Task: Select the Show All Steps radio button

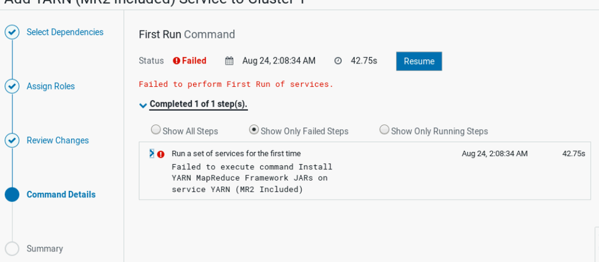Action: (x=155, y=130)
